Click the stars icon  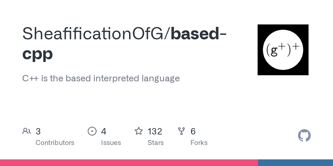(x=139, y=131)
